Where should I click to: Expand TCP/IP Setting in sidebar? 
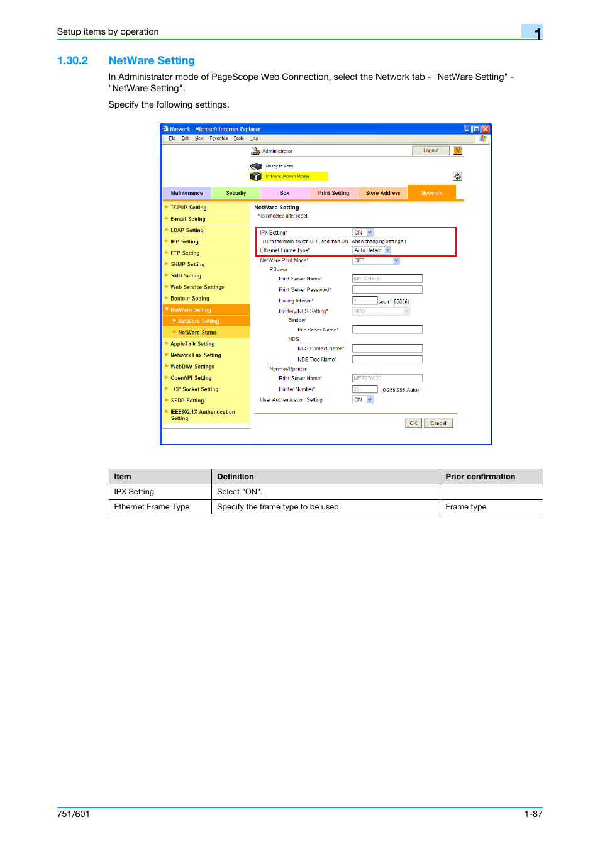point(167,207)
